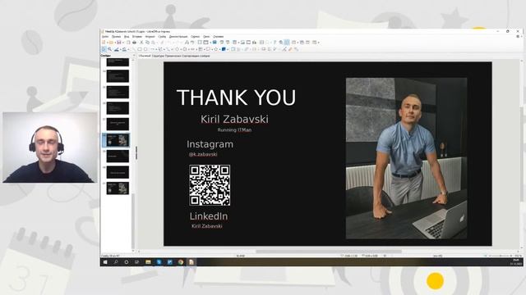The image size is (526, 295).
Task: Click the Fill Color bucket icon
Action: coord(124,49)
